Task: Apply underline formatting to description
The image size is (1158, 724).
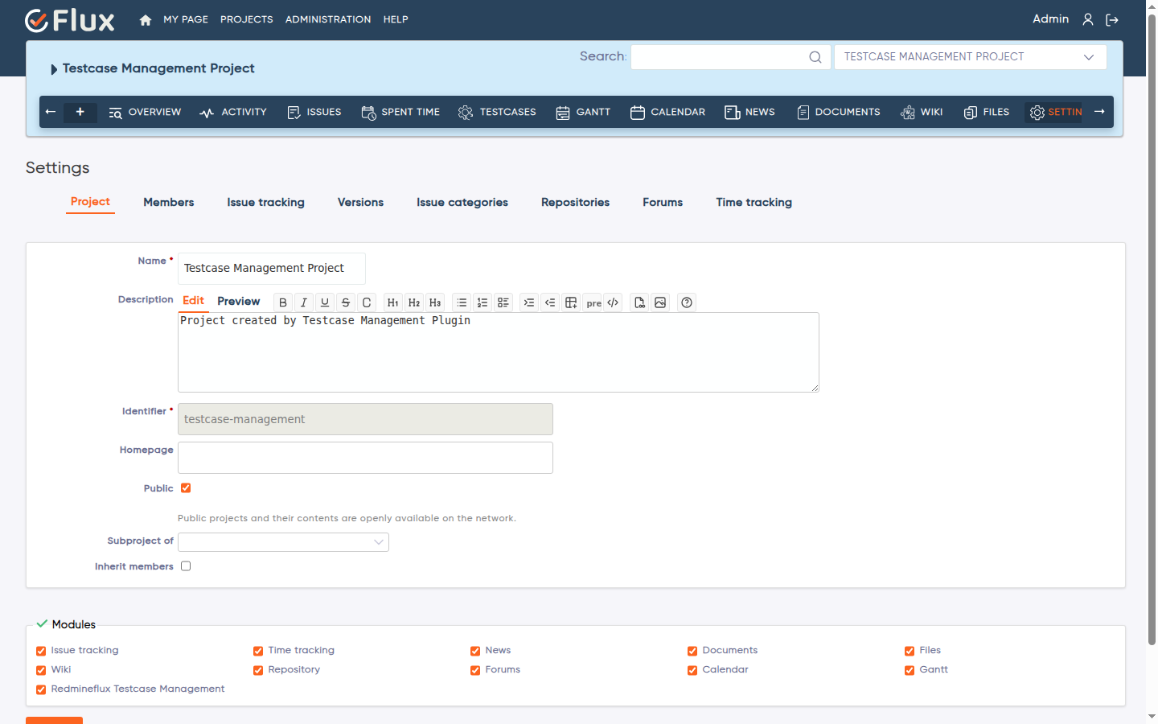Action: pyautogui.click(x=325, y=302)
